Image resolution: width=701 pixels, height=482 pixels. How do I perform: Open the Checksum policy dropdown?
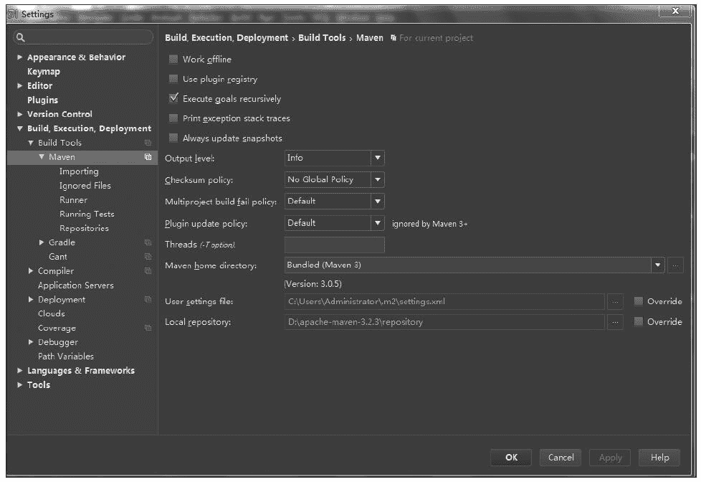pos(377,180)
